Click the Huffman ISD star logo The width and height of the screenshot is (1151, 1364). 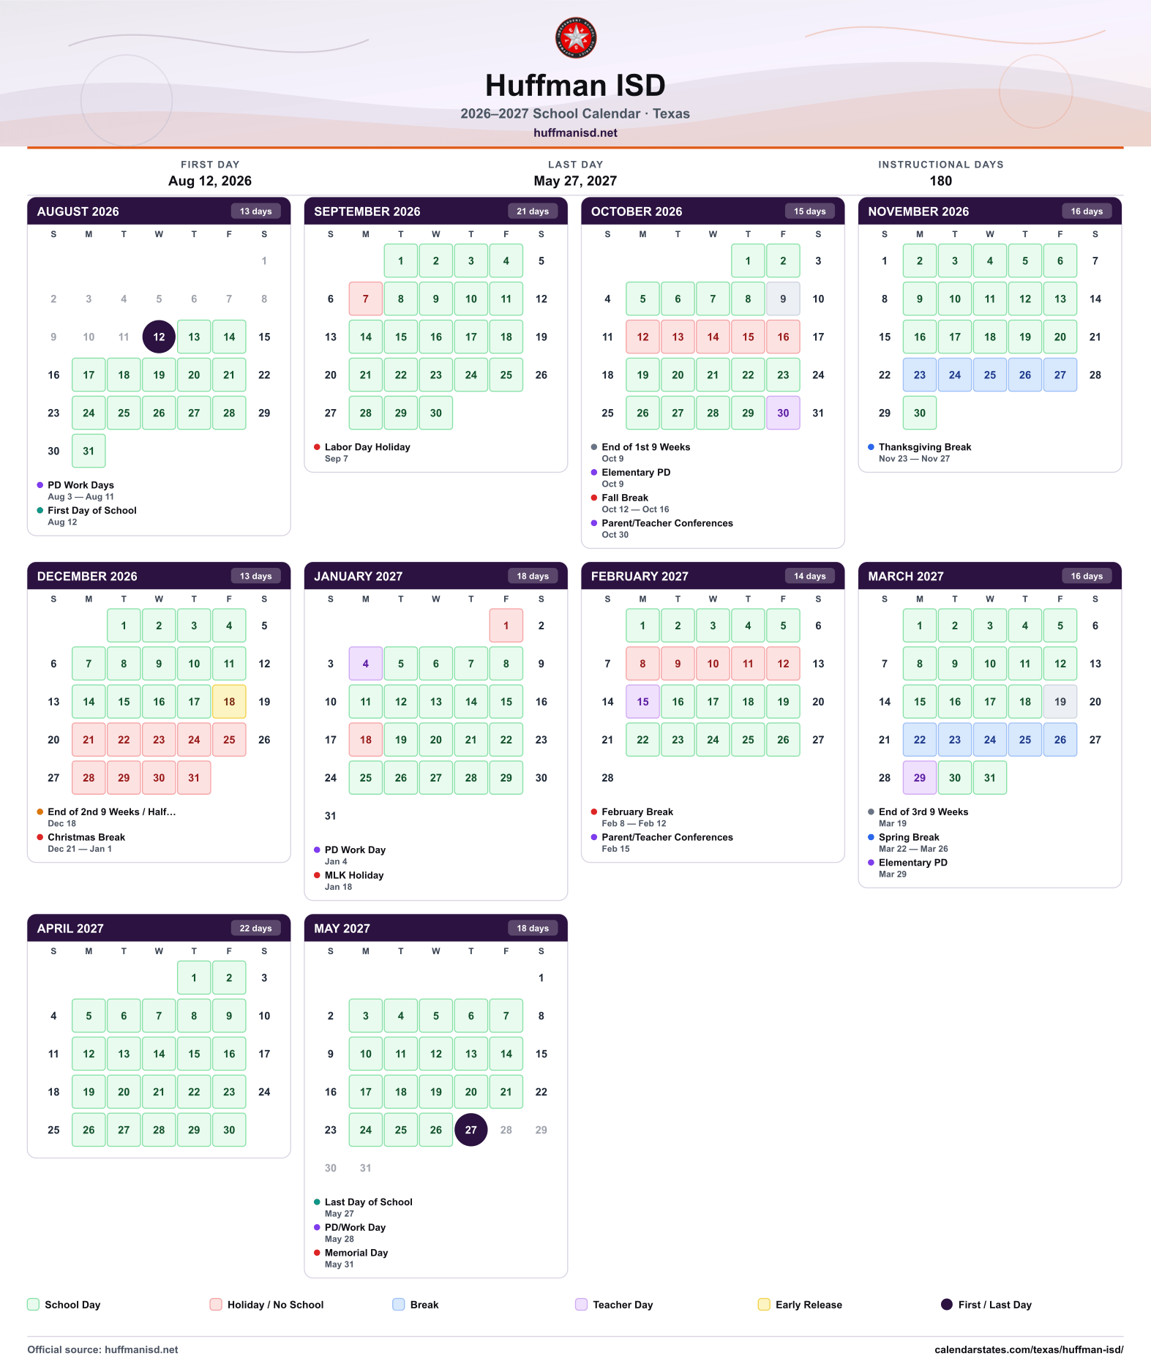[x=575, y=37]
